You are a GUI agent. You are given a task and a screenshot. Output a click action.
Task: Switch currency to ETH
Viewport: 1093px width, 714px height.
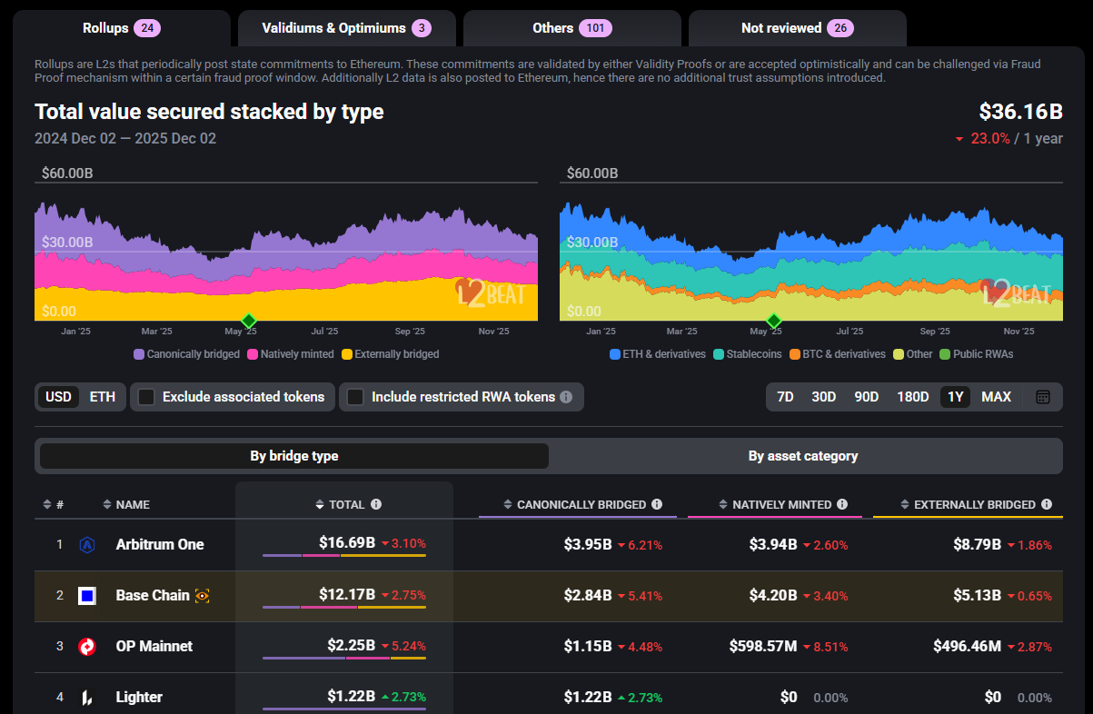[x=102, y=396]
